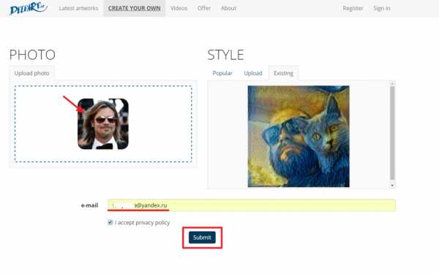Screen dimensions: 439x274
Task: Open the Latest artworks page
Action: click(79, 8)
